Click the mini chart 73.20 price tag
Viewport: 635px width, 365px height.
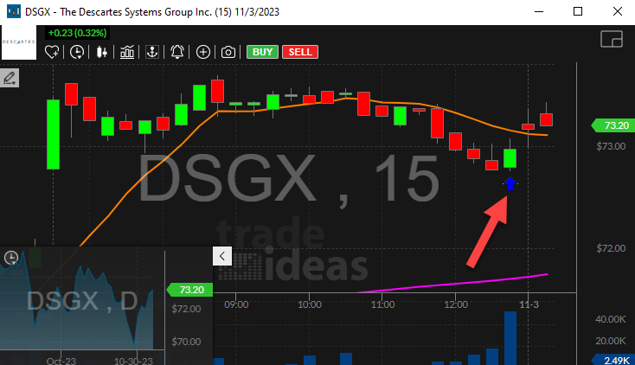click(189, 290)
